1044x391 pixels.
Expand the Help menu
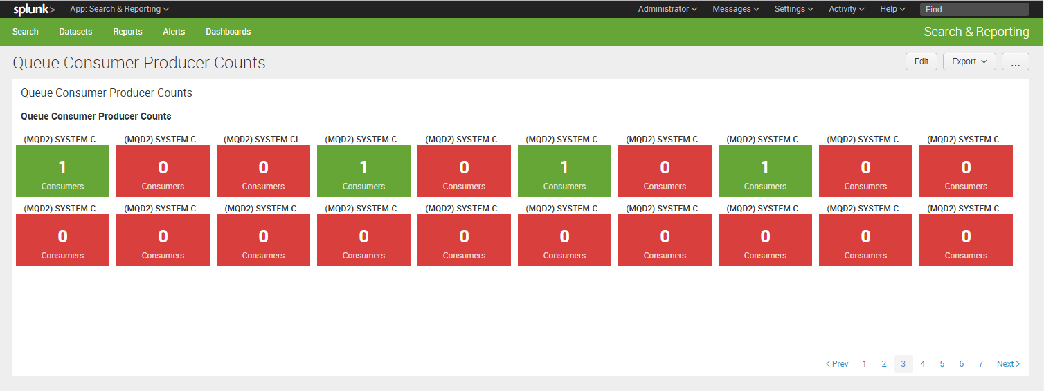pos(892,9)
